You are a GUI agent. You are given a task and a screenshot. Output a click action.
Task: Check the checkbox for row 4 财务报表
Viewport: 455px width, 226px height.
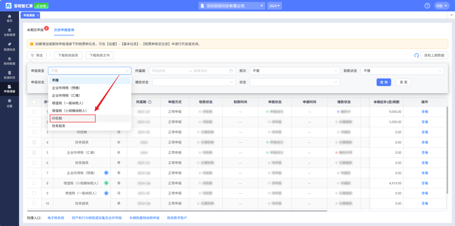coord(34,142)
